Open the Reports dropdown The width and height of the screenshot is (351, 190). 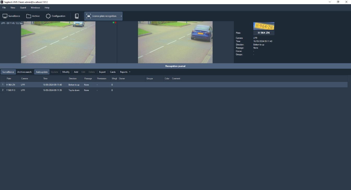coord(125,72)
